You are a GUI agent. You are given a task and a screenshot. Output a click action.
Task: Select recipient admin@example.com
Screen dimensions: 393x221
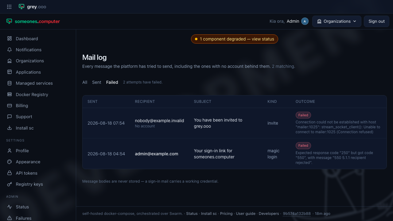(157, 154)
